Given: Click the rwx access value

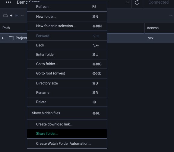Looking at the screenshot, I should [150, 38].
